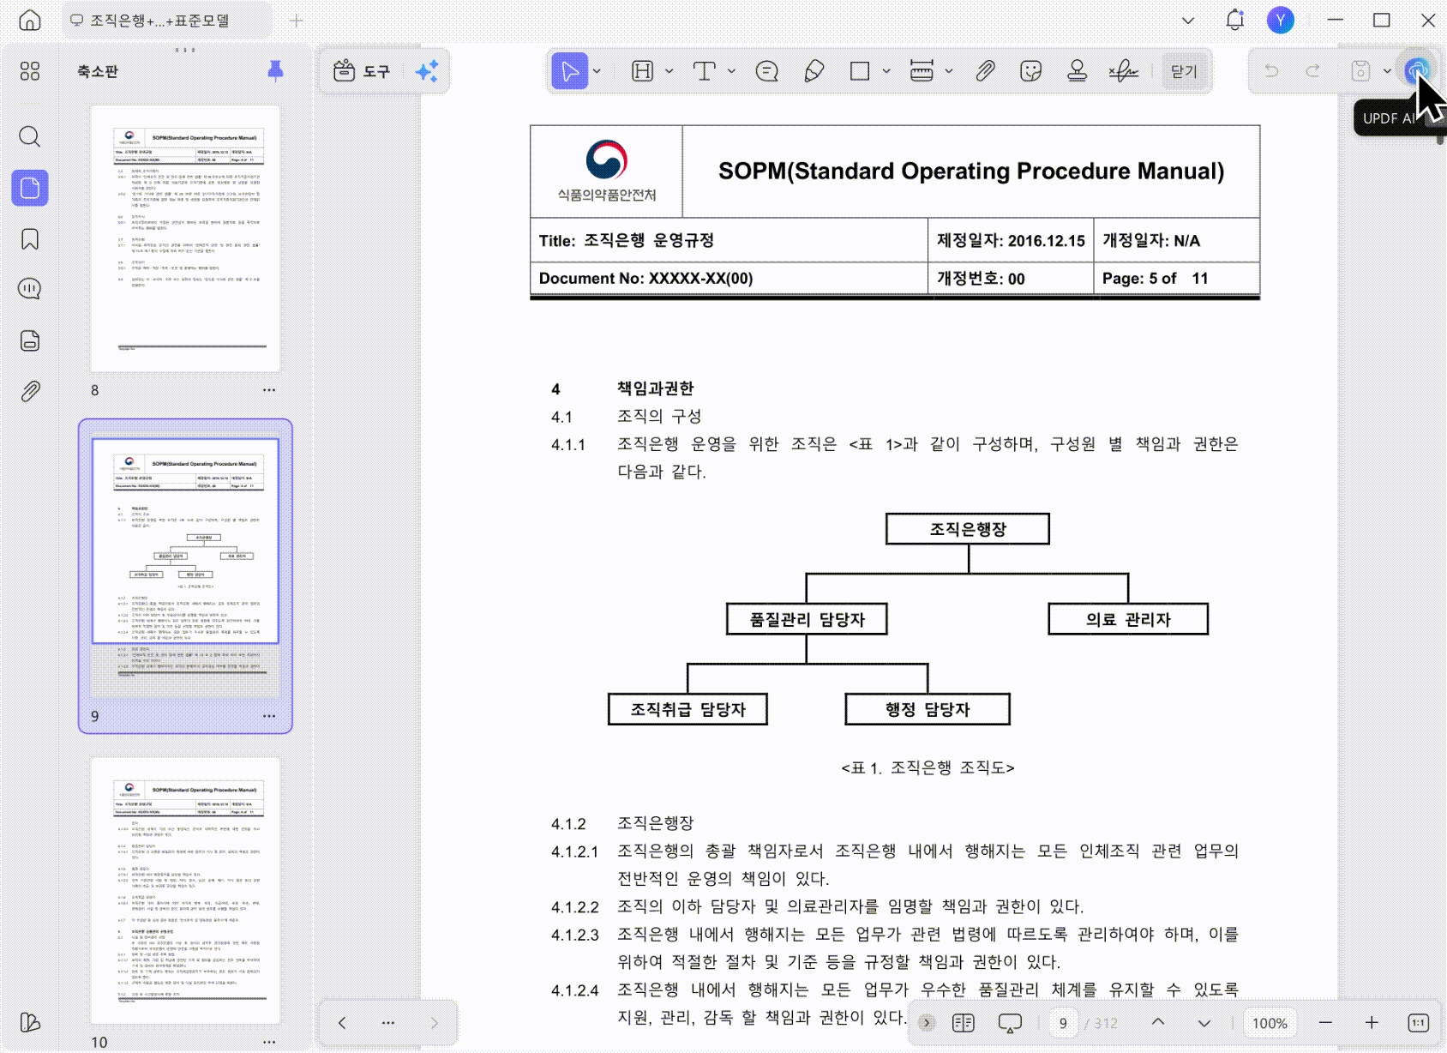Click the 1:1 actual size icon
This screenshot has height=1053, width=1447.
point(1419,1022)
